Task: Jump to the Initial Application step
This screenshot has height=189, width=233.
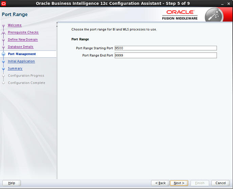Action: coord(21,61)
